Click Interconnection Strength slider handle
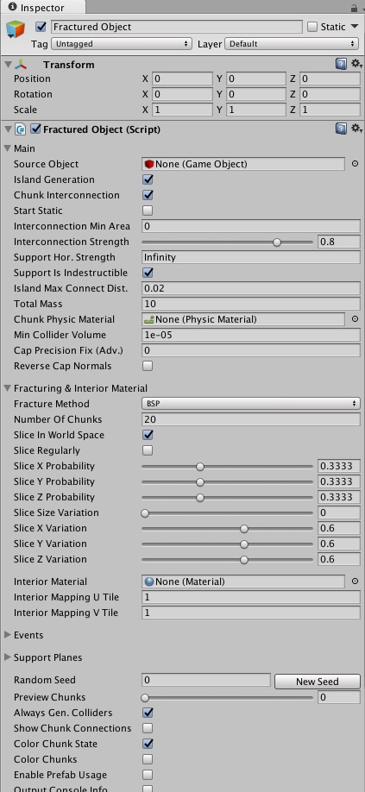The image size is (365, 792). point(277,242)
